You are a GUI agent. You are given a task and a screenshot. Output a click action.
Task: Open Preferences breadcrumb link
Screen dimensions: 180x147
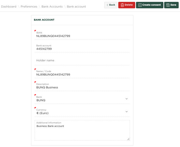[29, 6]
